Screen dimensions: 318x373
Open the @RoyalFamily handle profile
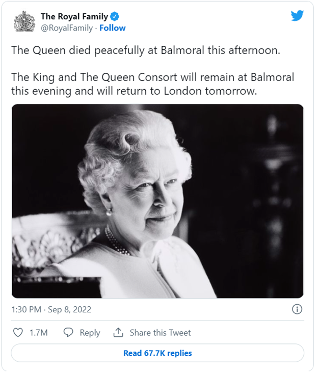tap(67, 28)
